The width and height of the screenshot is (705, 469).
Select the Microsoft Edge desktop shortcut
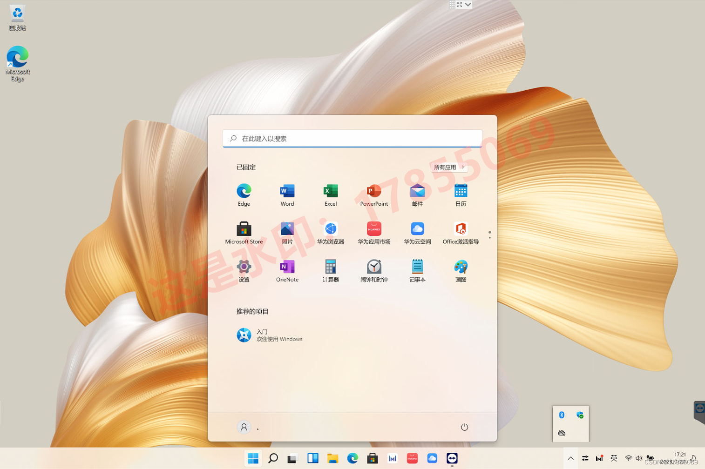17,64
